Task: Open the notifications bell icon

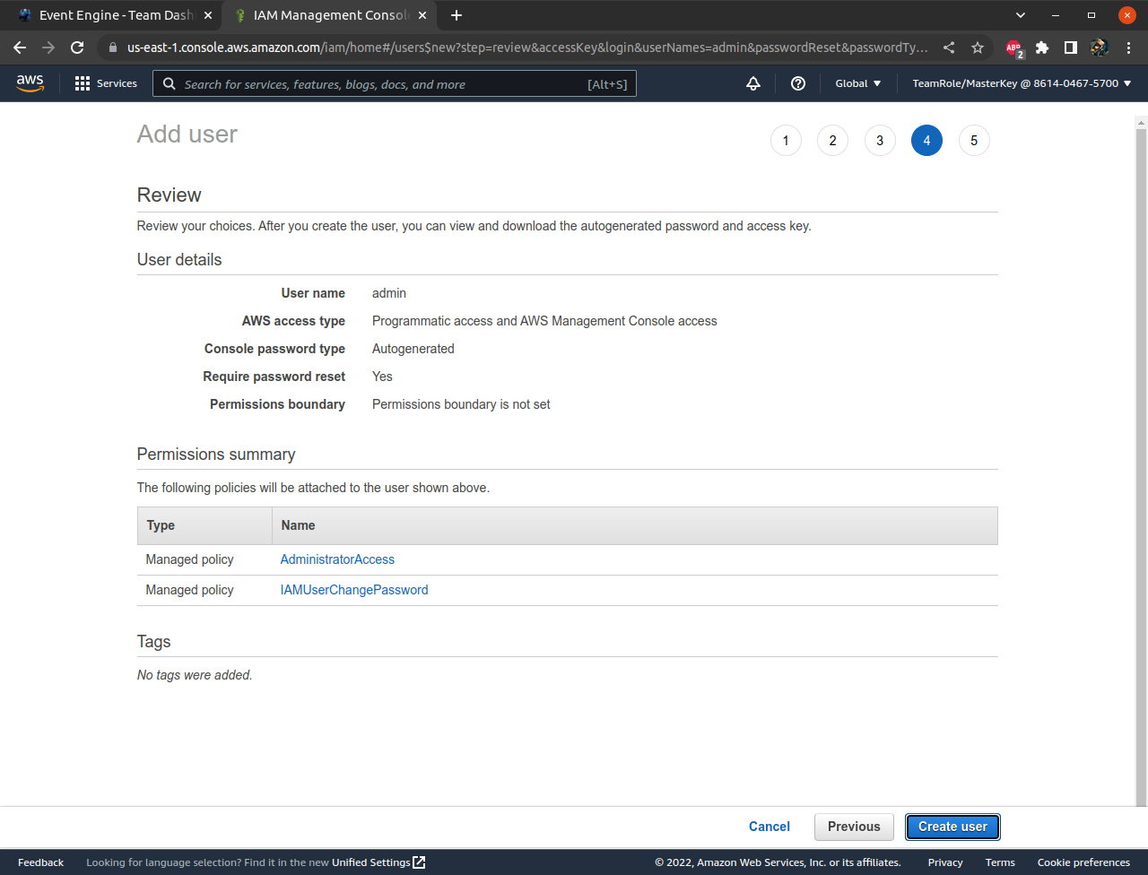Action: tap(753, 83)
